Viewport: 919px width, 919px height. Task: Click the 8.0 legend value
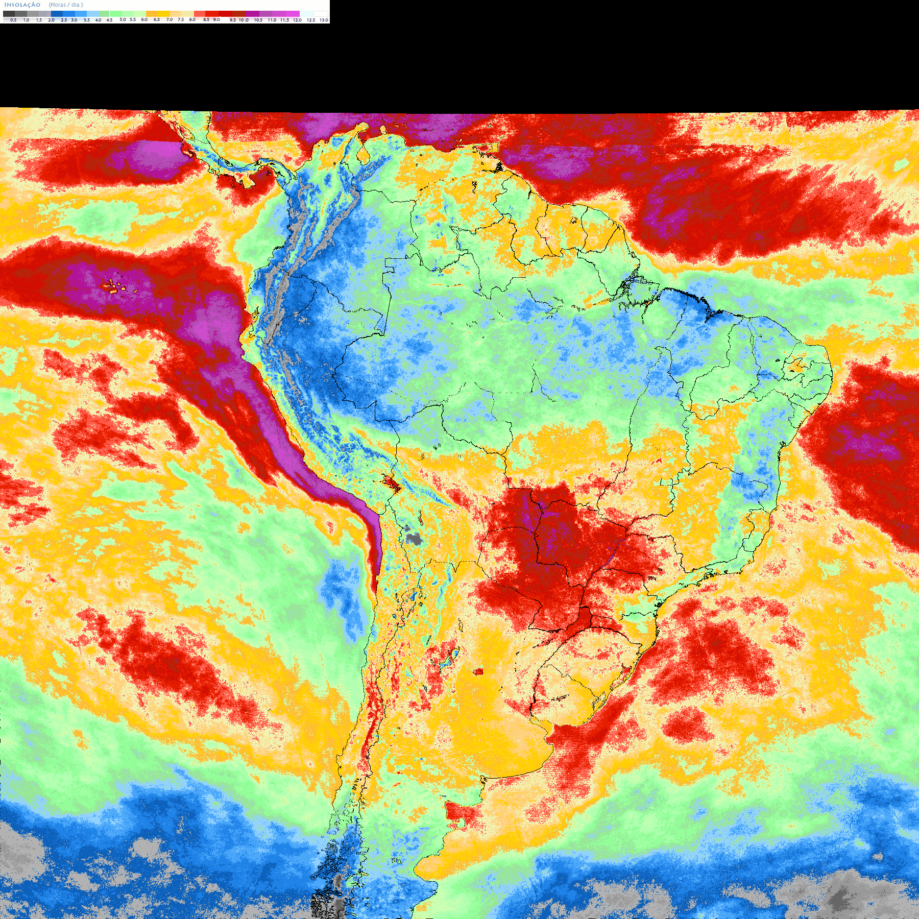coord(192,19)
